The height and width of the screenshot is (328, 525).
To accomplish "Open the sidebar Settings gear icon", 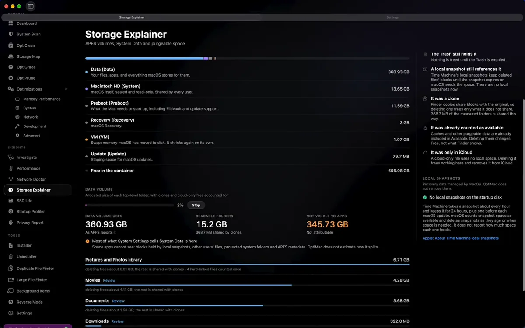I will tap(11, 313).
